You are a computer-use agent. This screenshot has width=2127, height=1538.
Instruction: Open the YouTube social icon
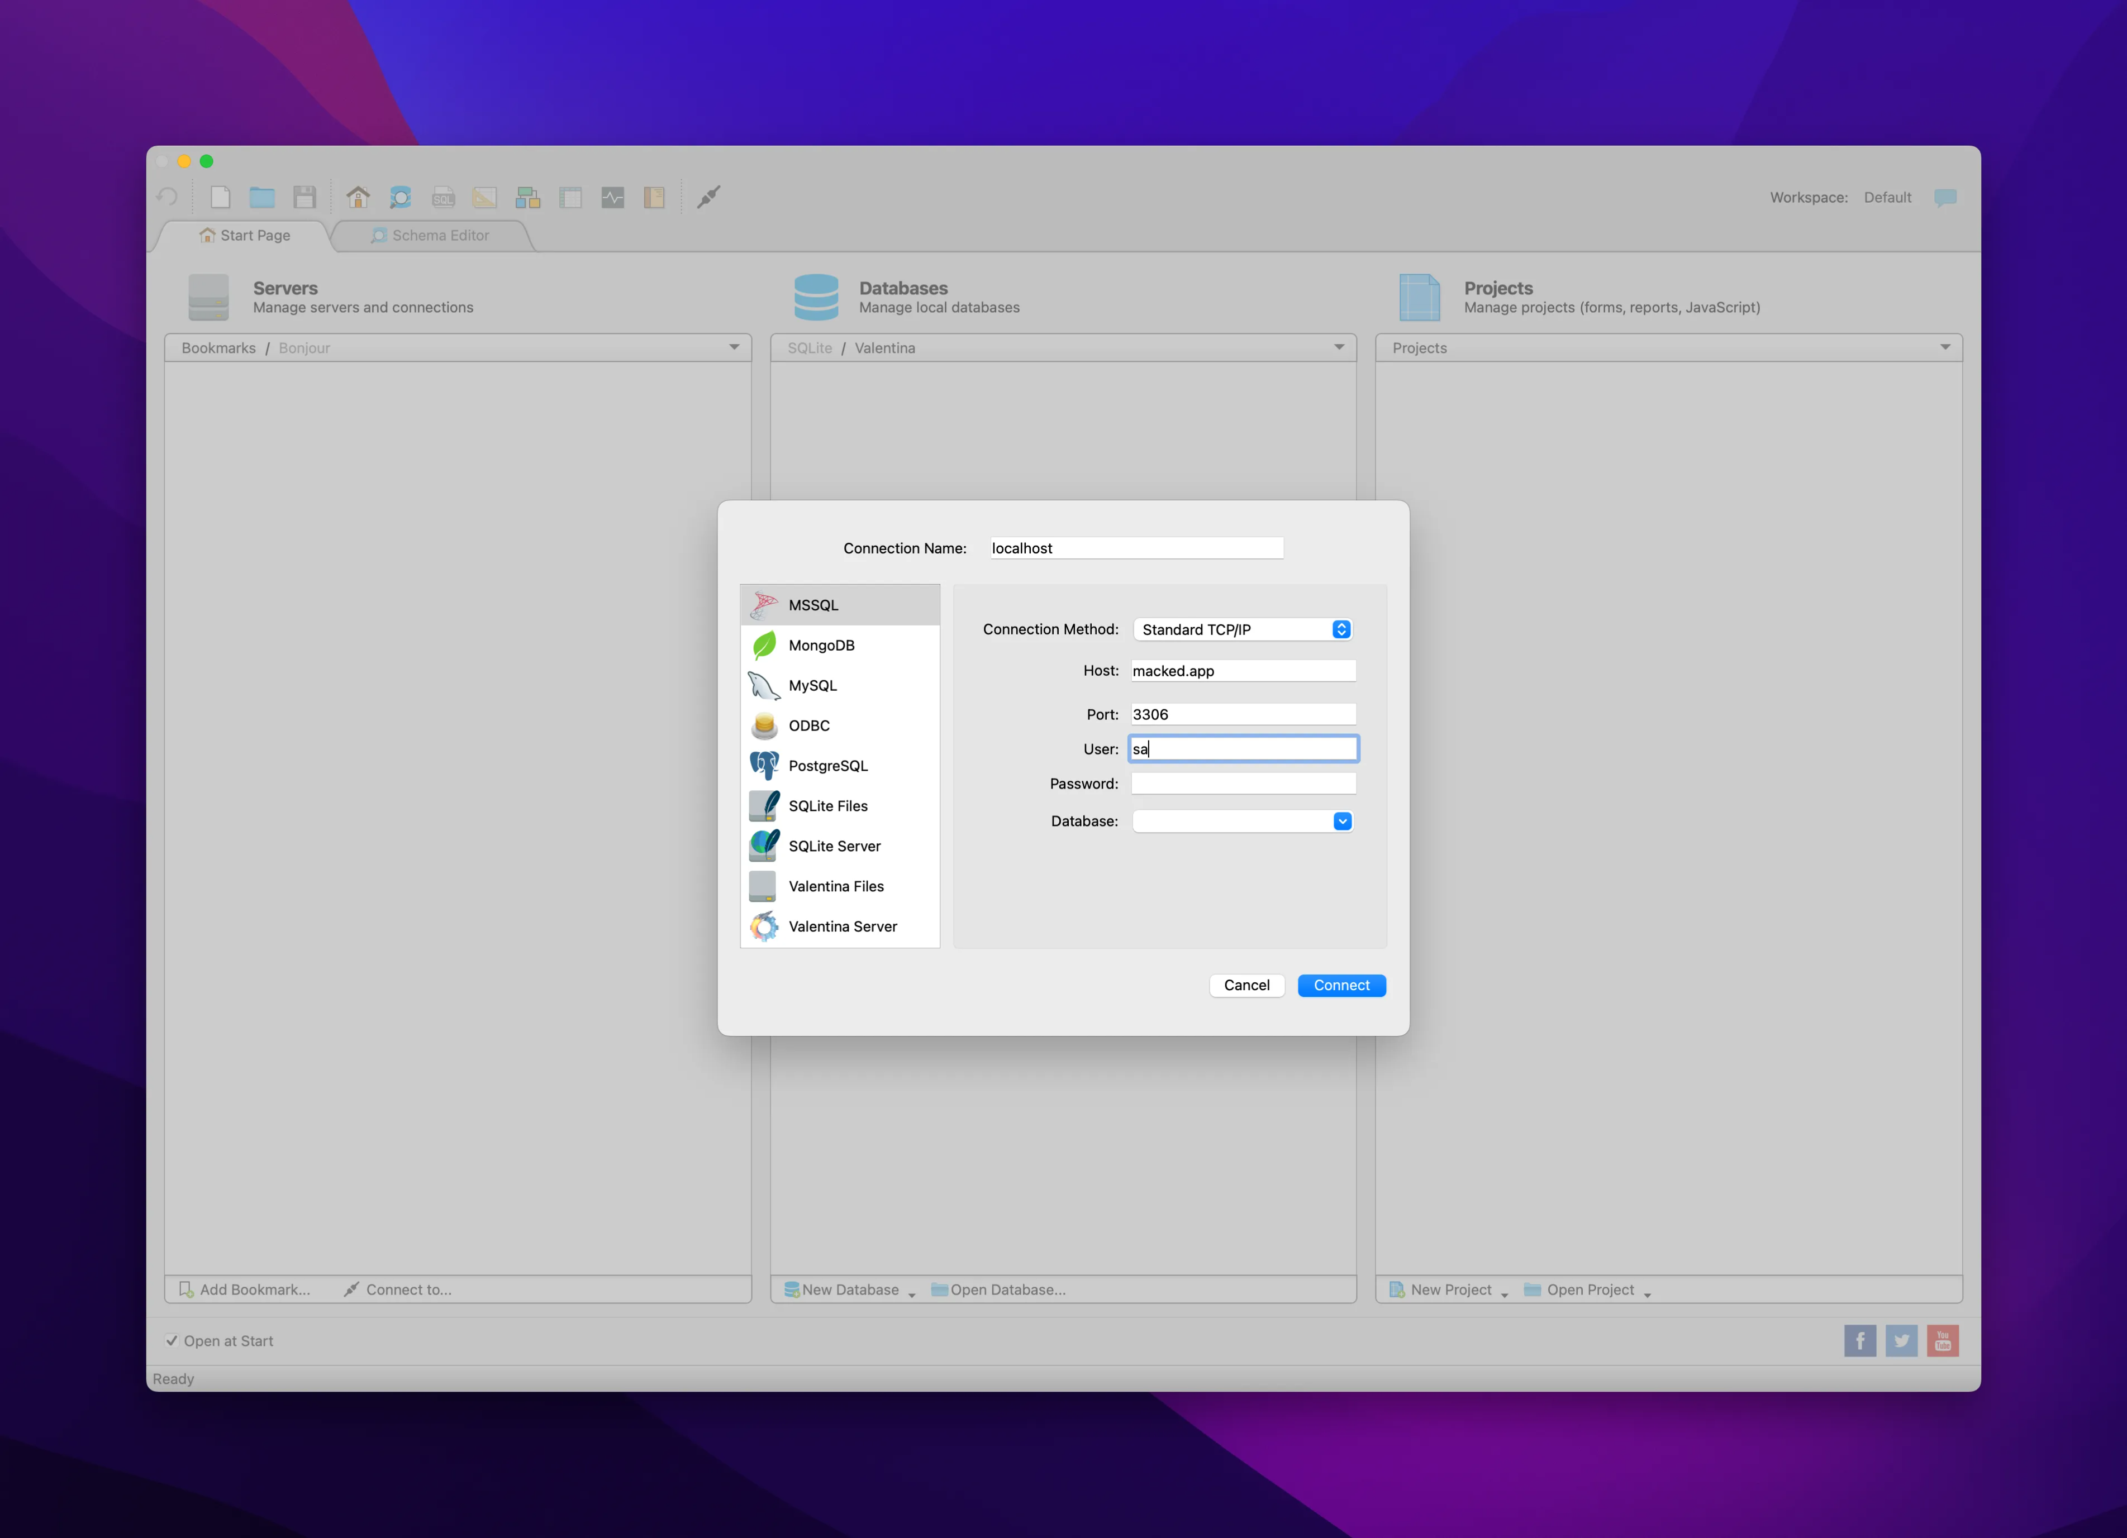coord(1942,1340)
